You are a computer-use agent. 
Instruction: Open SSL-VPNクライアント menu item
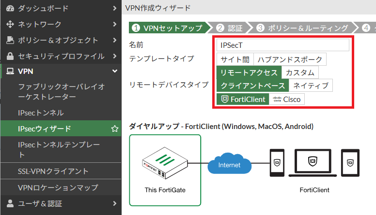(x=61, y=171)
